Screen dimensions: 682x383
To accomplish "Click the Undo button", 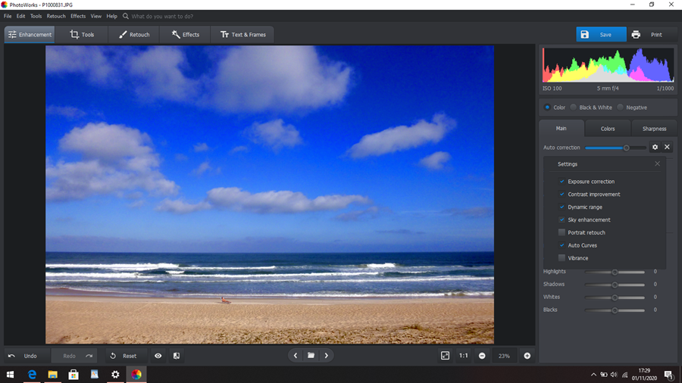I will [x=27, y=356].
